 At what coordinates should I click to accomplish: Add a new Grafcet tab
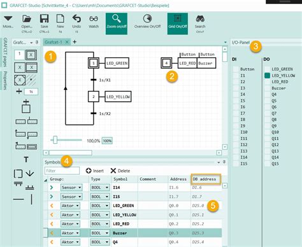[75, 42]
